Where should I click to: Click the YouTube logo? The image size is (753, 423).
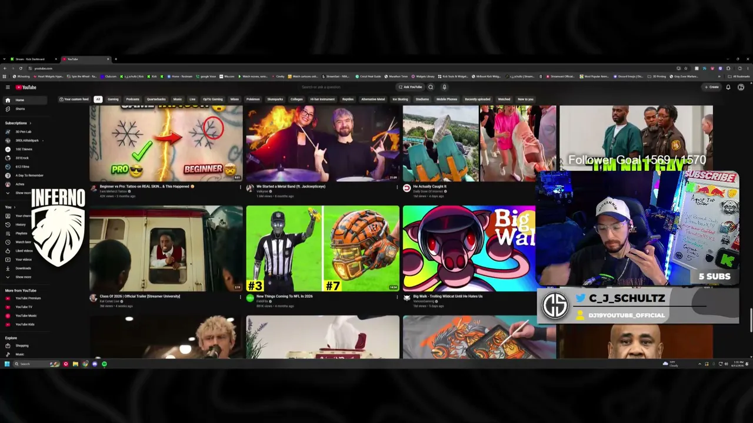click(x=26, y=88)
